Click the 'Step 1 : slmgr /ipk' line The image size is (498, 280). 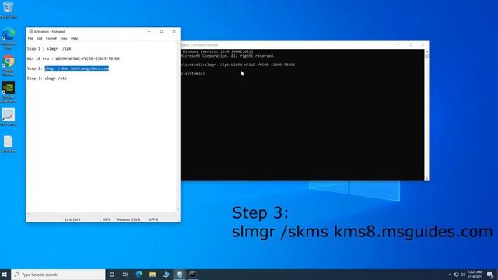click(49, 49)
